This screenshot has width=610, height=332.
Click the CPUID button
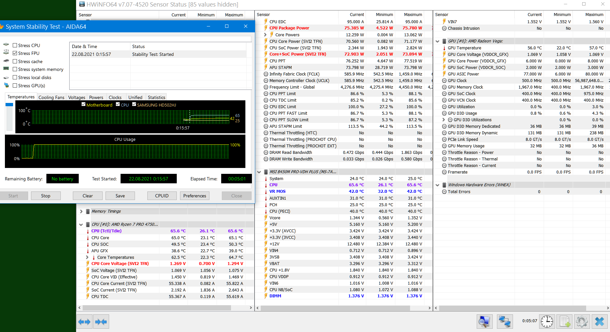162,196
